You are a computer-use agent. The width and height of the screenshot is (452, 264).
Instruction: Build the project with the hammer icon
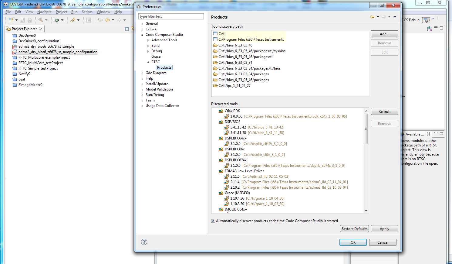[x=40, y=20]
